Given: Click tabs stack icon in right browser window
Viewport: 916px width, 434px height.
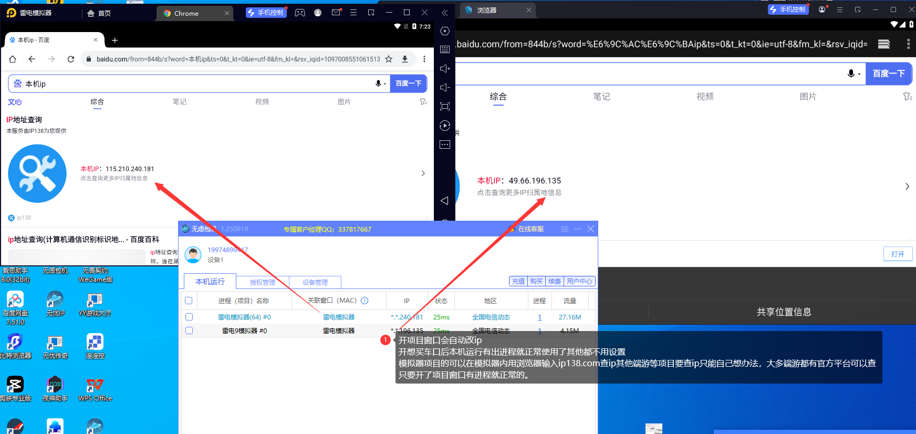Looking at the screenshot, I should tap(884, 44).
